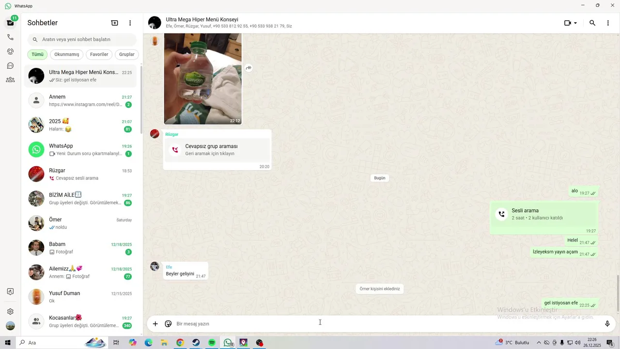Open the 2025 group chat
Screen dimensions: 620x349
coord(80,125)
